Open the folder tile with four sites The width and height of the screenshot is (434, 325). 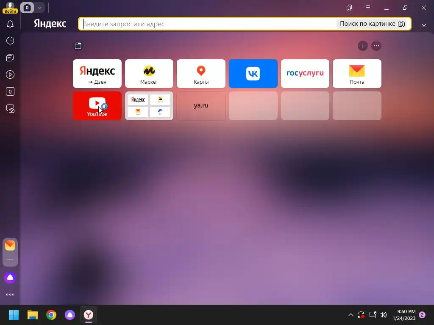[x=149, y=106]
